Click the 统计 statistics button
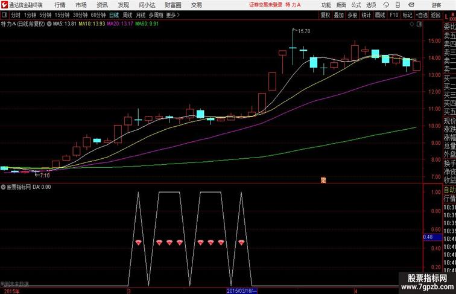The image size is (456, 294). point(366,15)
